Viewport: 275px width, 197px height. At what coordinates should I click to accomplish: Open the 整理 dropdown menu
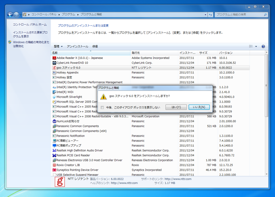pos(58,46)
